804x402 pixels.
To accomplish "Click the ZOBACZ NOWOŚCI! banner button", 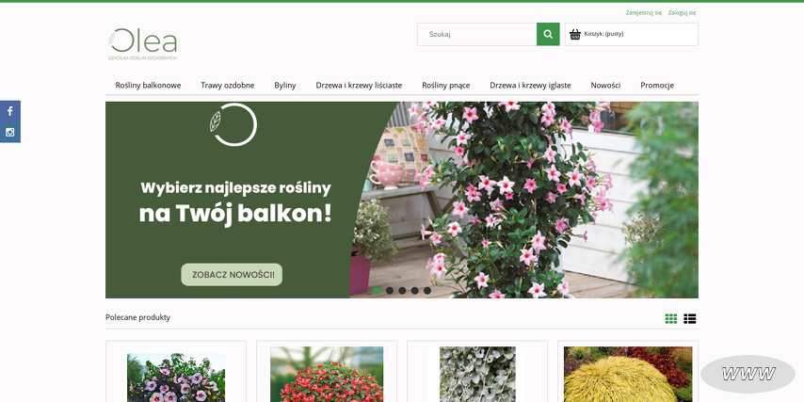I will 232,275.
